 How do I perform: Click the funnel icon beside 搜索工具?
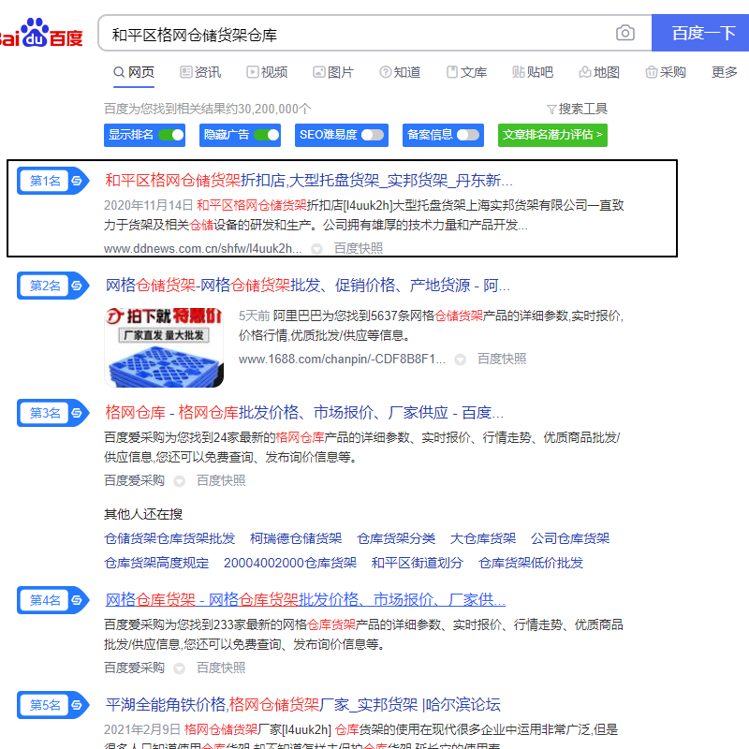(x=551, y=110)
